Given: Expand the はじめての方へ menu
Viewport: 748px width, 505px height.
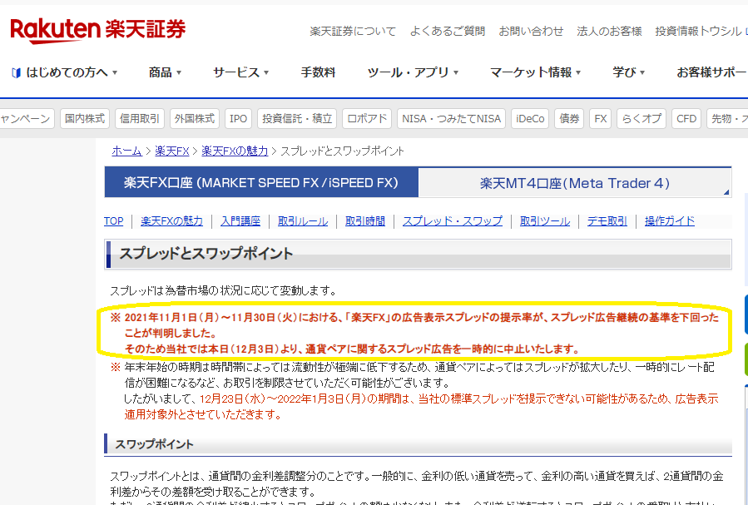Looking at the screenshot, I should coord(72,72).
